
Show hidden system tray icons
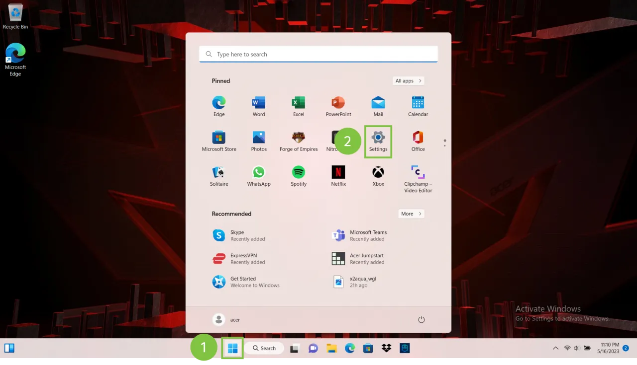[x=555, y=348]
